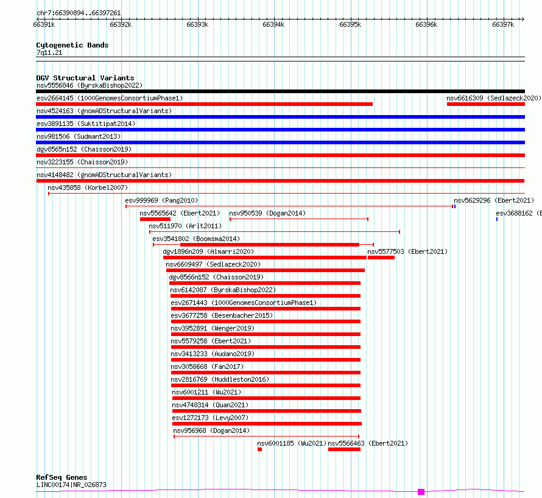542x498 pixels.
Task: Open the esv3688162 variant label
Action: (x=519, y=213)
